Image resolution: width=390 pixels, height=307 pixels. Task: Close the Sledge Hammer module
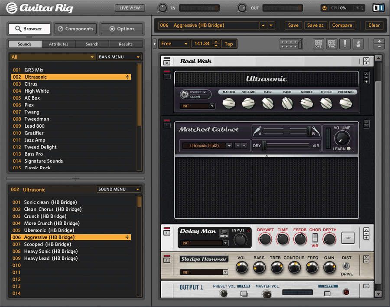point(366,257)
